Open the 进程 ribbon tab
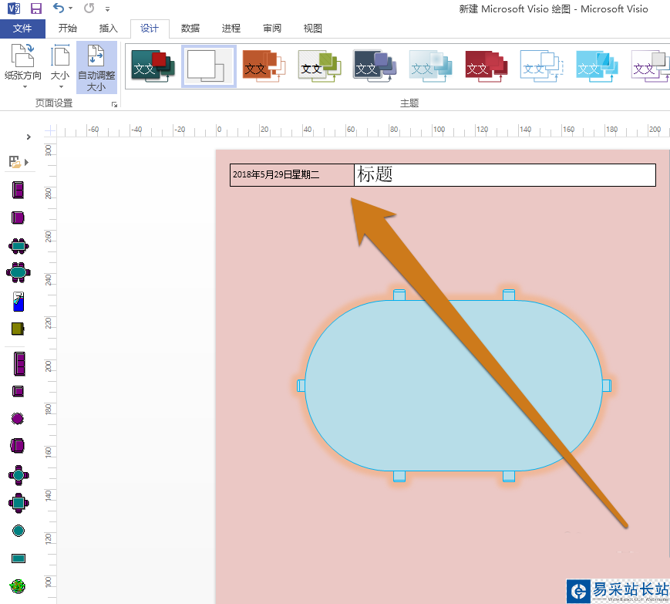This screenshot has width=670, height=604. [231, 29]
